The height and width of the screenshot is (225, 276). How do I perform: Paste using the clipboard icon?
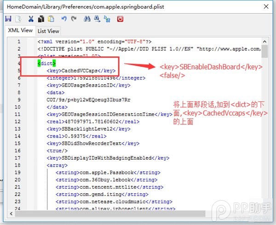click(51, 19)
